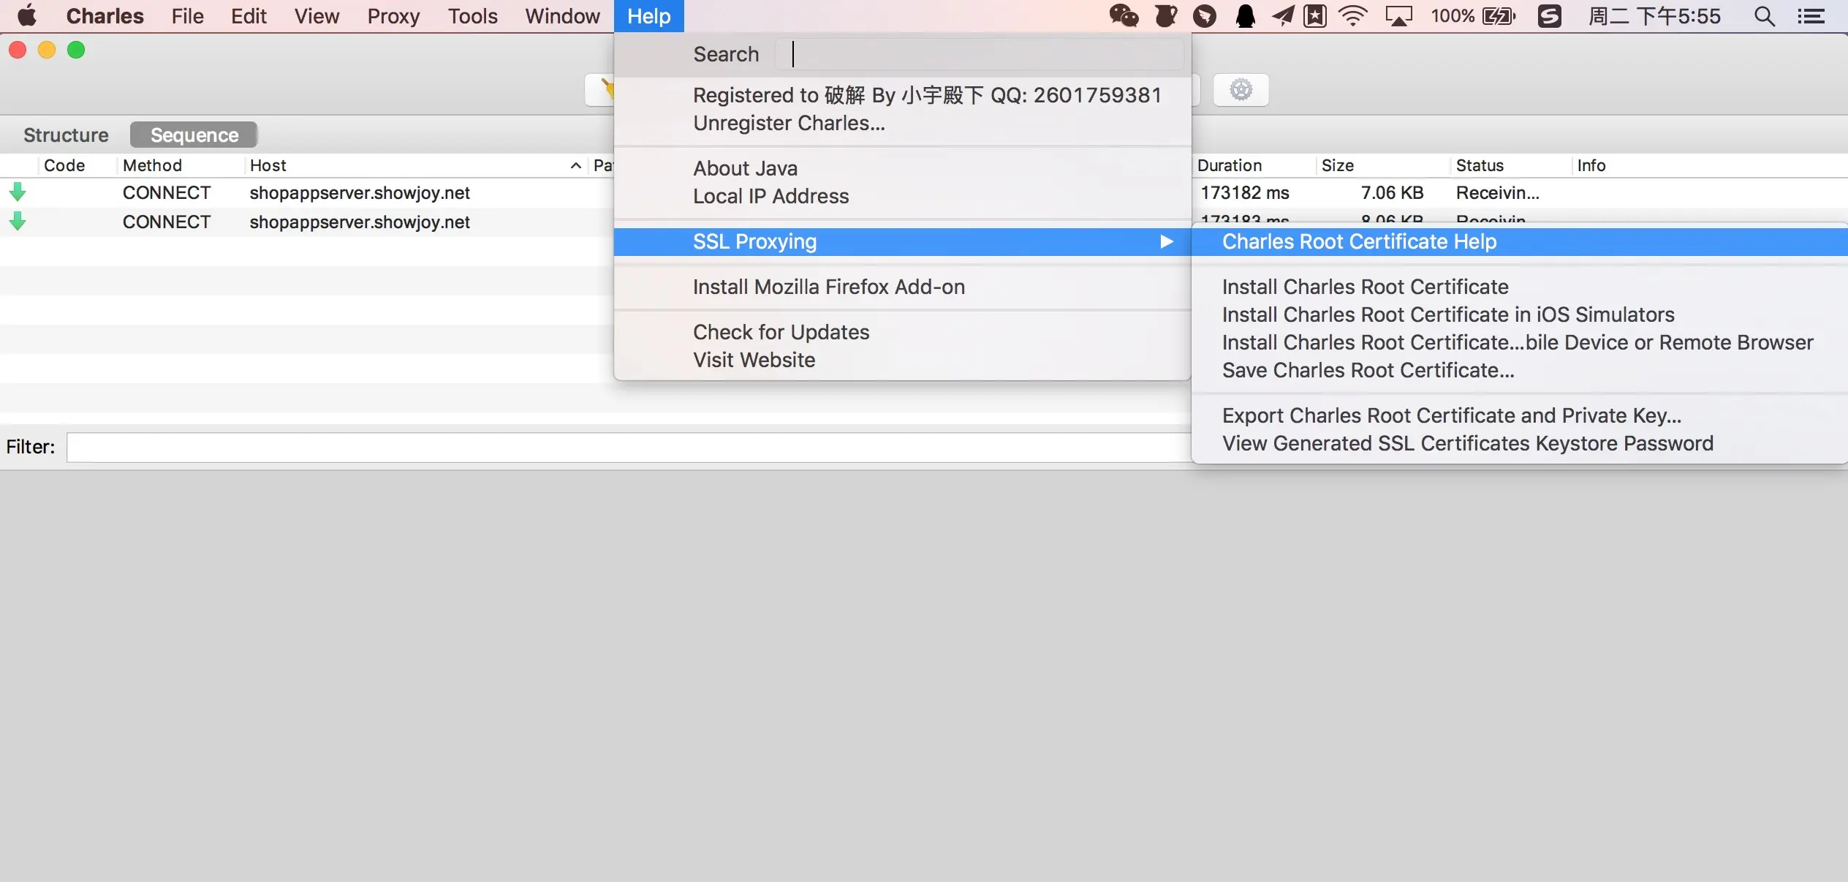The height and width of the screenshot is (882, 1848).
Task: Select first shopappserver.showjoy.net CONNECT row
Action: coord(359,193)
